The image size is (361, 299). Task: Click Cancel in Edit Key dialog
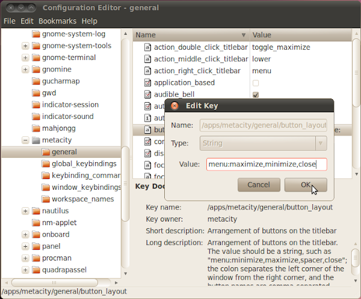click(259, 185)
